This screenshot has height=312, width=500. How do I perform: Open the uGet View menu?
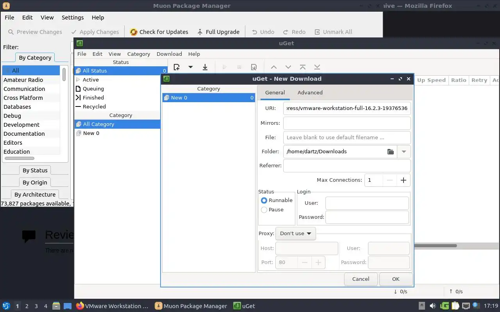coord(114,54)
